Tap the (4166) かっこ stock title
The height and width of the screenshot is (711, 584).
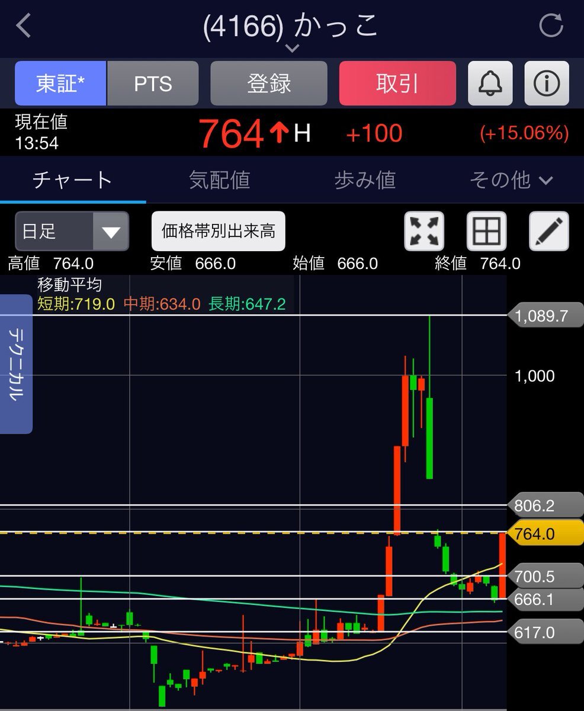click(290, 27)
